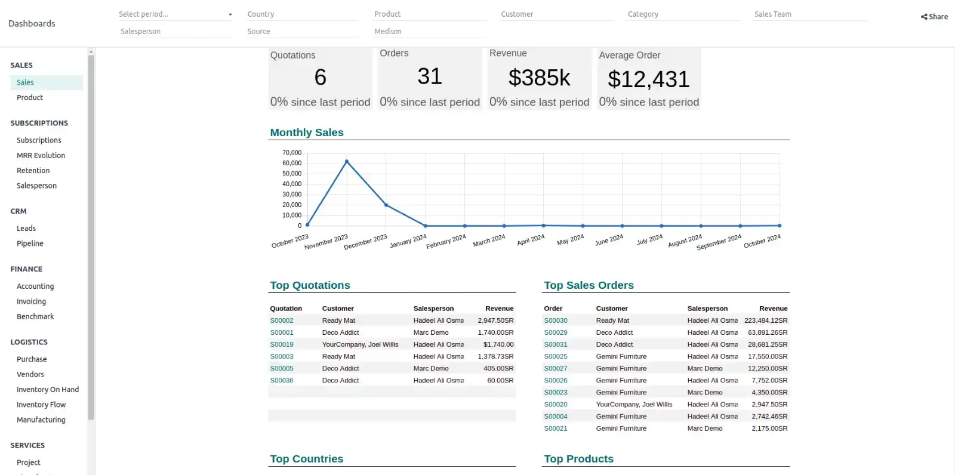Click the sidebar vertical scrollbar
The image size is (955, 475).
point(91,239)
